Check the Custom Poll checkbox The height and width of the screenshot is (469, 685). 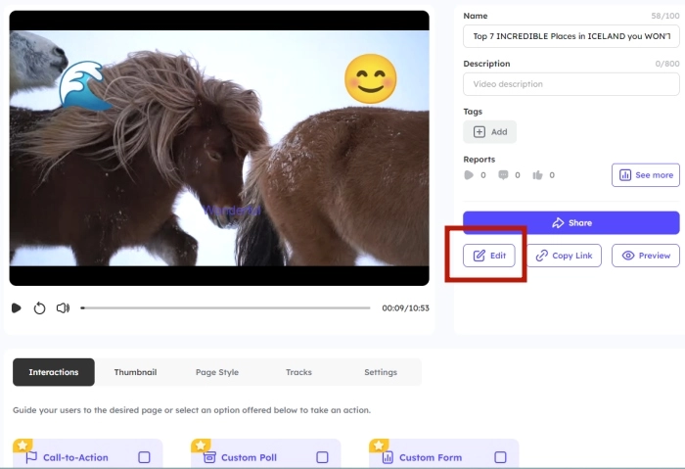[322, 457]
